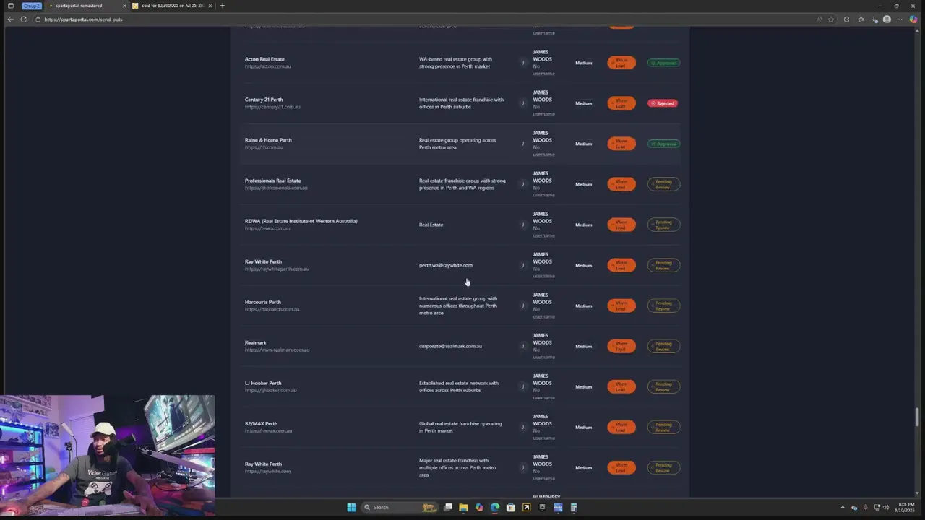This screenshot has height=520, width=925.
Task: Click Pending Review badge for Harcourts Perth
Action: tap(663, 305)
